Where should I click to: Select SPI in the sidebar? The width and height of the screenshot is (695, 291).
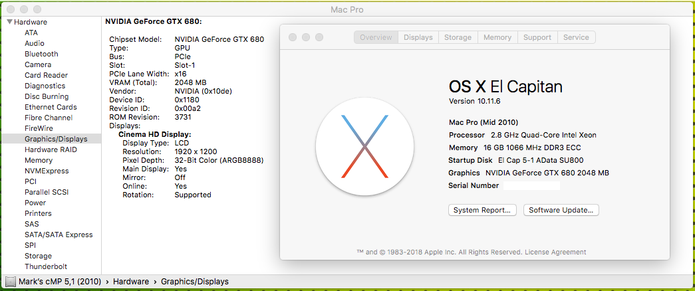point(30,245)
